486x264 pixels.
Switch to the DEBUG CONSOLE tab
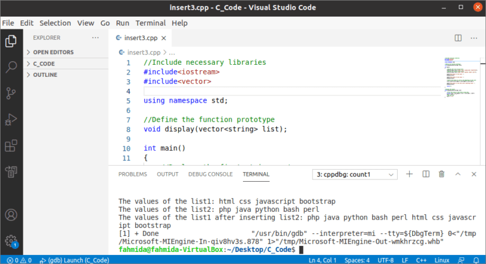(211, 174)
